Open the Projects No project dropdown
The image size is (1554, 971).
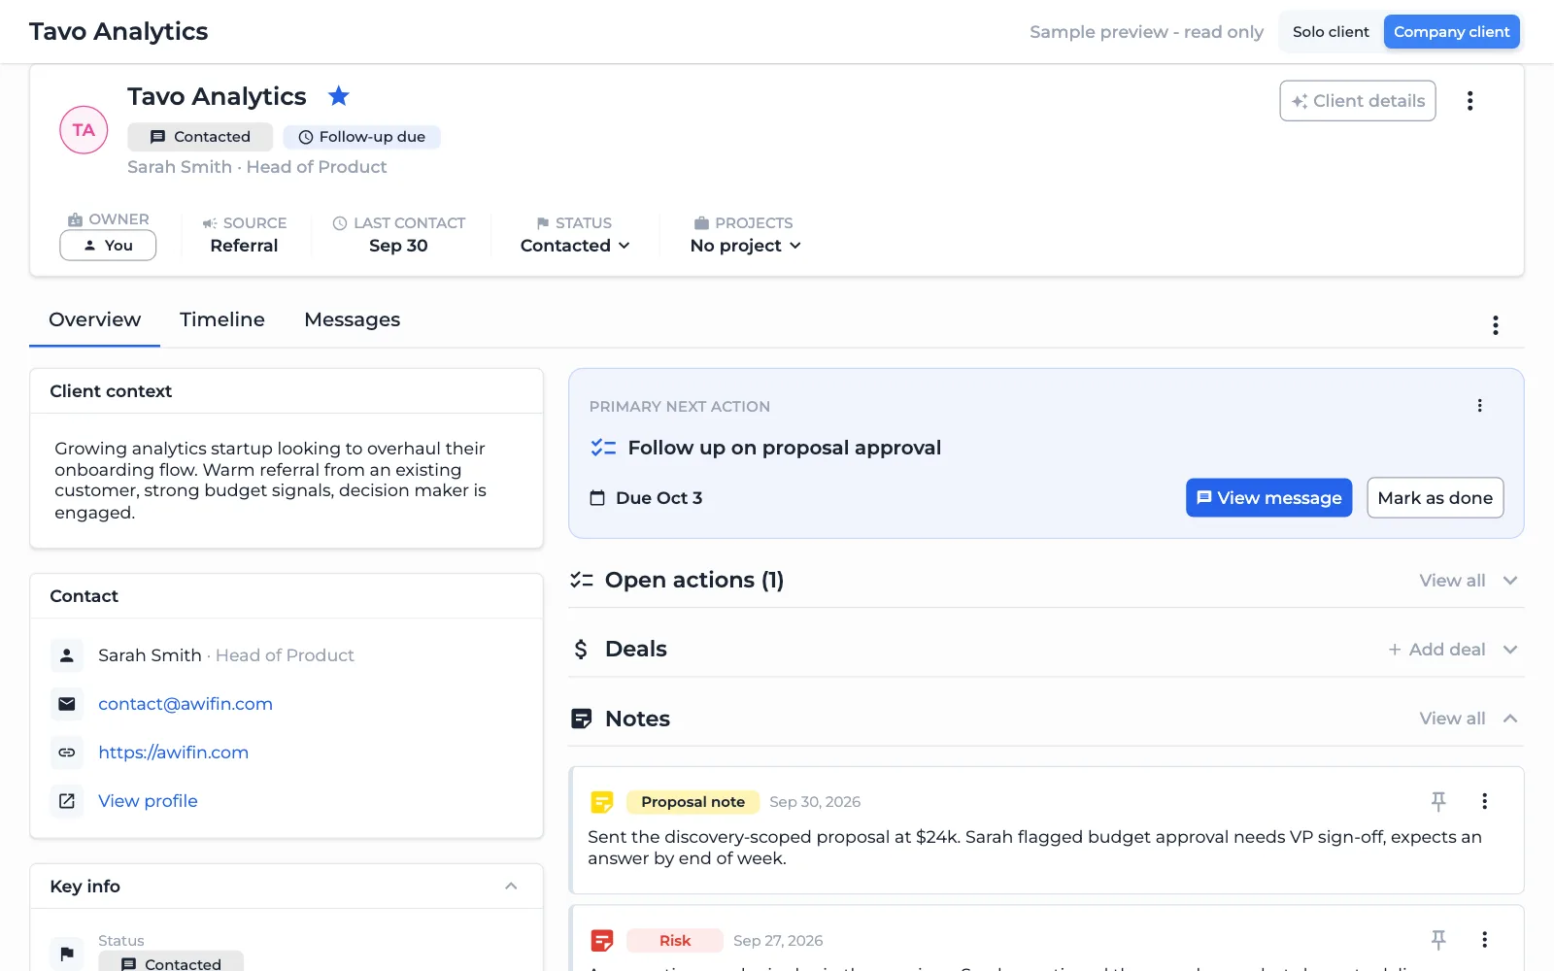click(x=745, y=246)
